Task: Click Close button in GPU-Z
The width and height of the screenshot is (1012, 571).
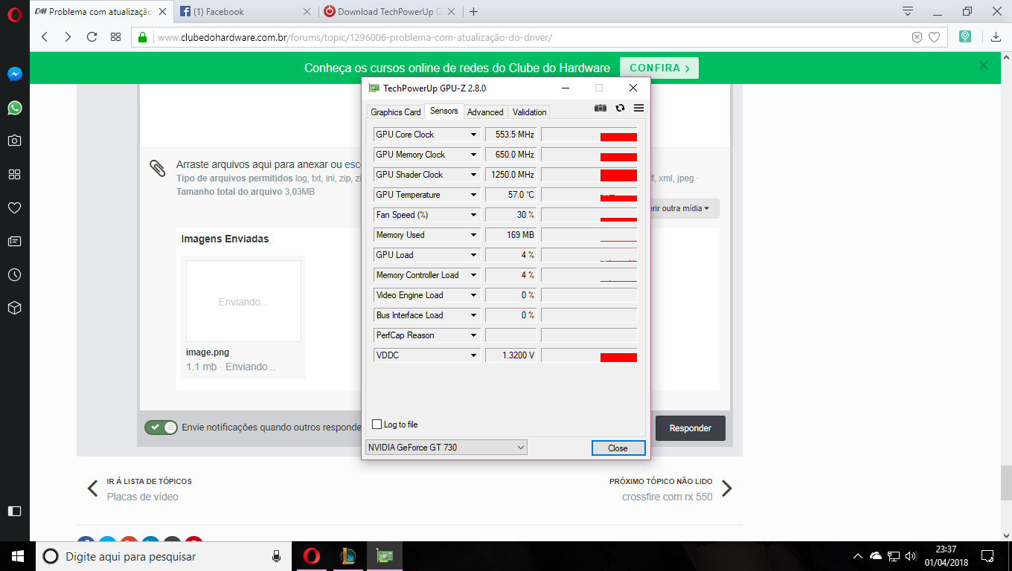Action: point(618,448)
